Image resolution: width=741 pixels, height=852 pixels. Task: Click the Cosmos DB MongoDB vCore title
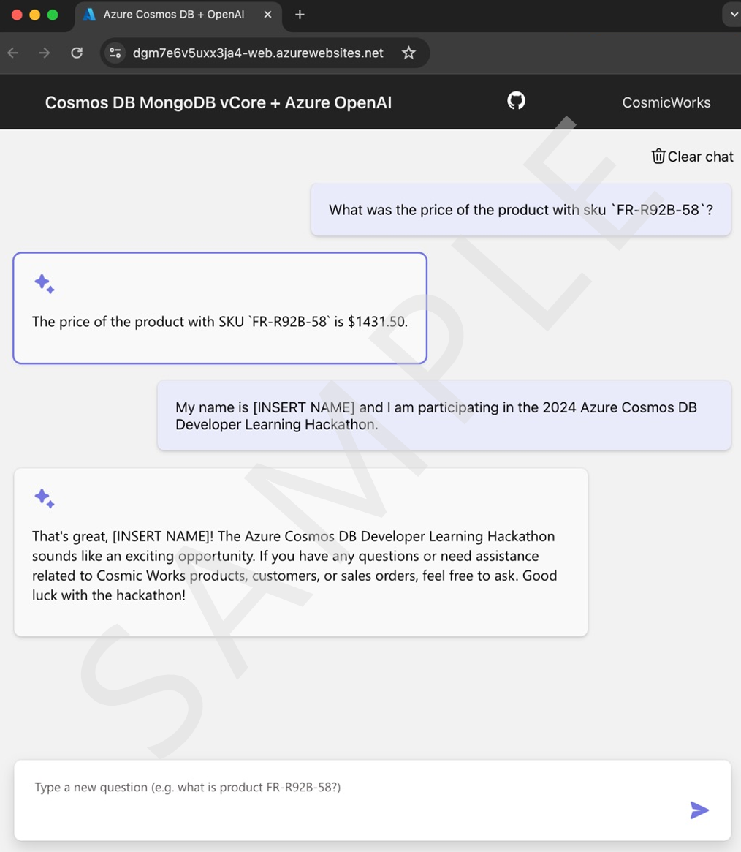(218, 102)
